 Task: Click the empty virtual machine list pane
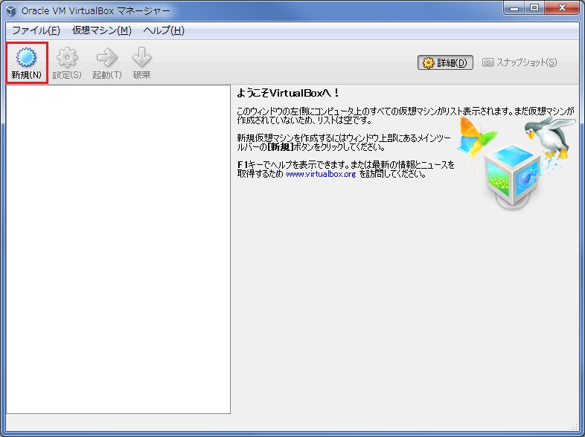(118, 249)
